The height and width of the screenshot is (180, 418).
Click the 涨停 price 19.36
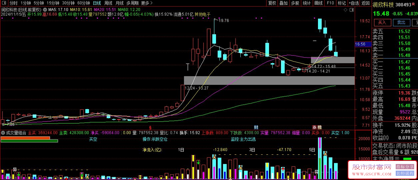(404, 93)
